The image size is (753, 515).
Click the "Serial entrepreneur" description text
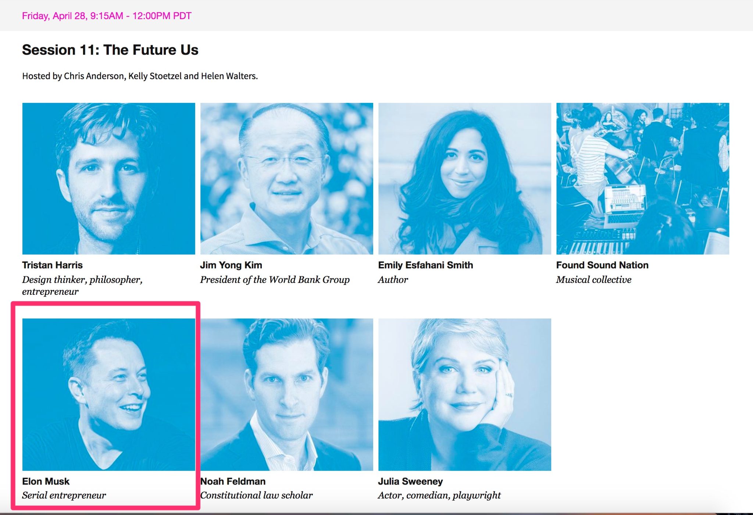[x=64, y=495]
